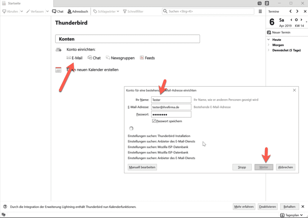Image resolution: width=308 pixels, height=218 pixels.
Task: Click the connection status icon in status bar
Action: click(4, 215)
